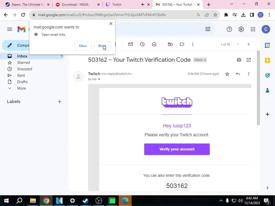Go to the older email arrow
275x206 pixels.
click(x=248, y=44)
